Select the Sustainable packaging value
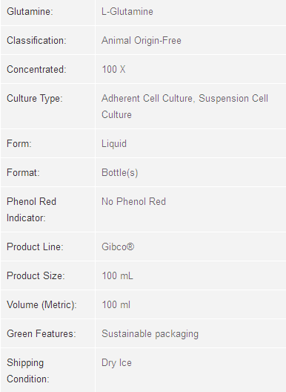Screen dimensions: 286x392 (x=150, y=334)
